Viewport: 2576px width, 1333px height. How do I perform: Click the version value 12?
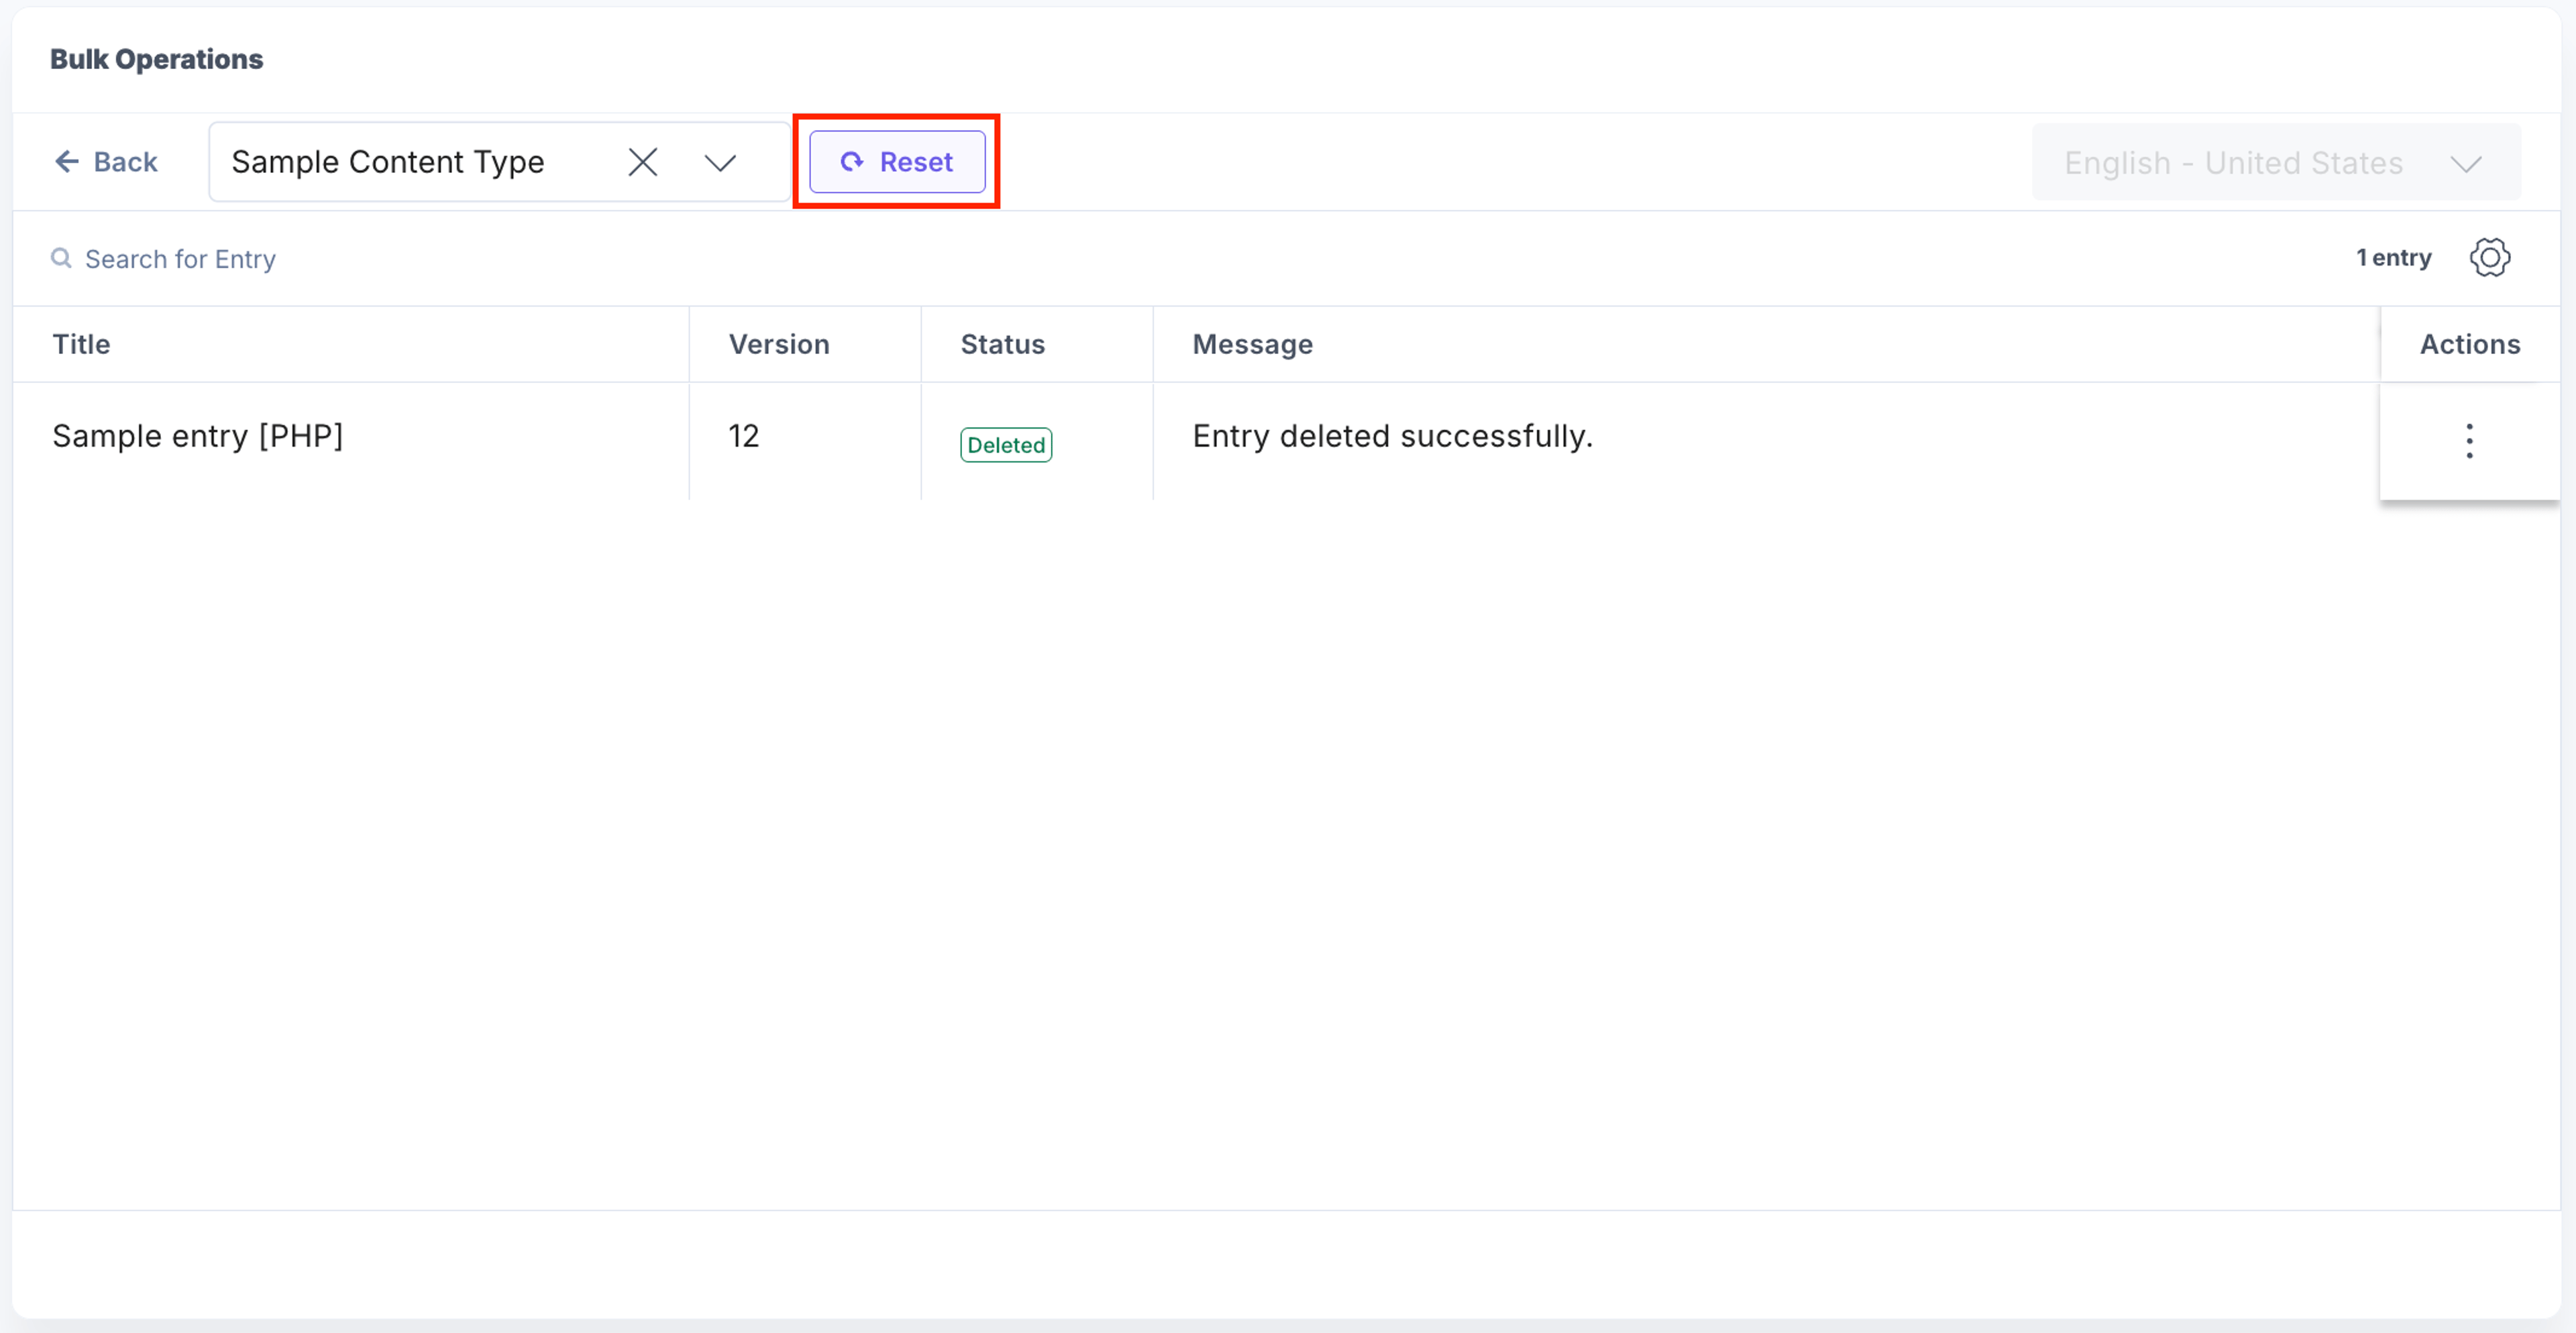tap(743, 436)
